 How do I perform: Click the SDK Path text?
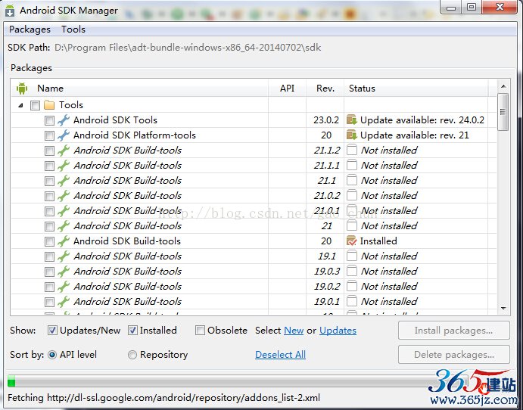[188, 48]
